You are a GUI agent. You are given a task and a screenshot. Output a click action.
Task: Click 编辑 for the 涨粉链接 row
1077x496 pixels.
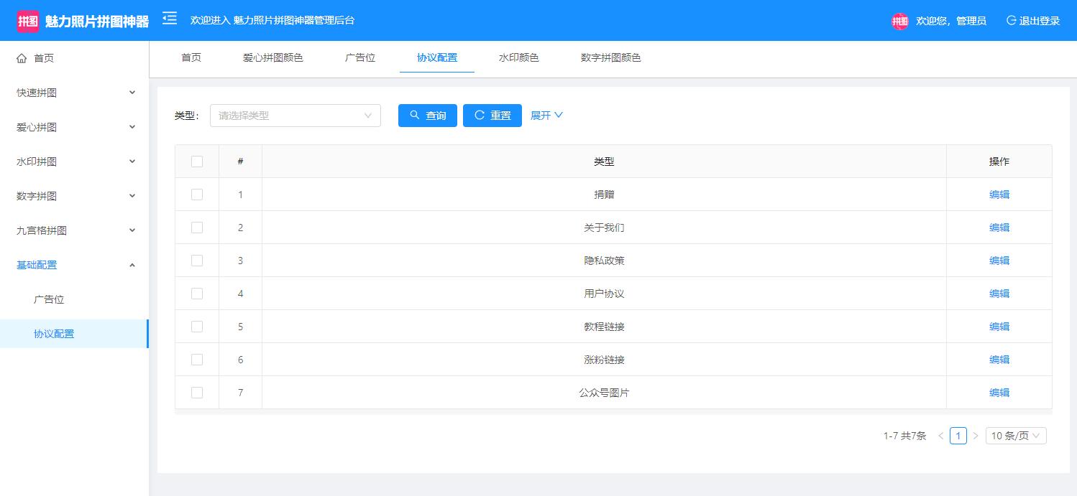click(999, 360)
